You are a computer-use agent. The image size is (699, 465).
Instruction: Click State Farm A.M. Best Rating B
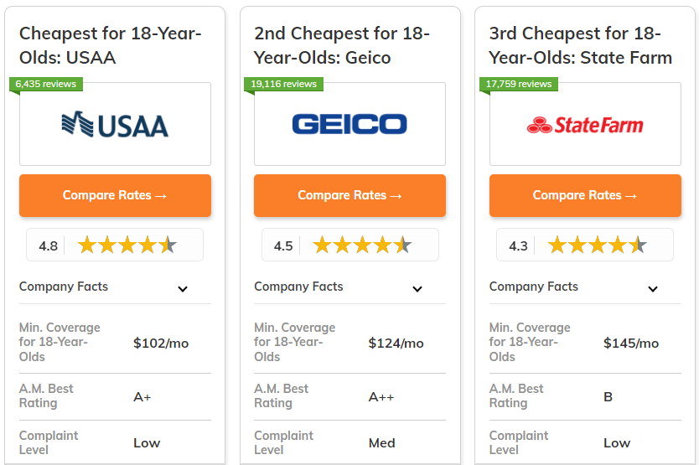608,397
